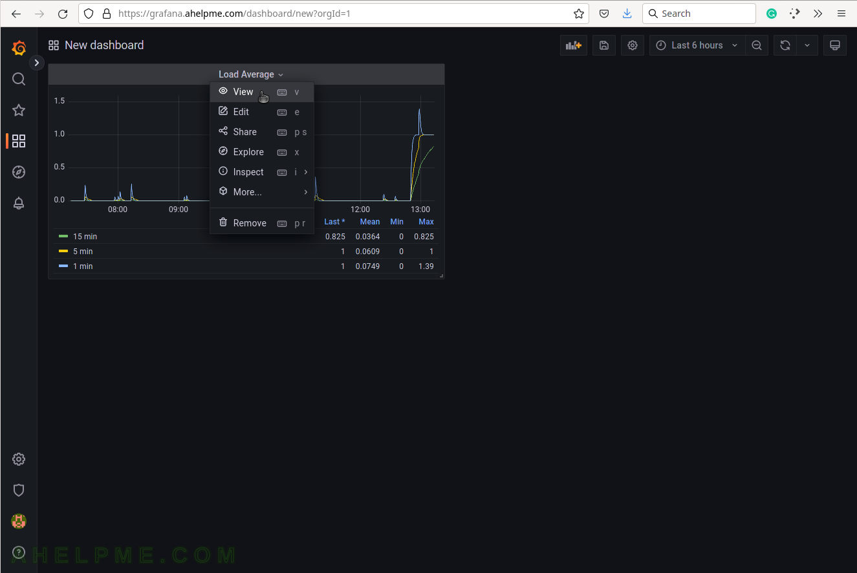857x573 pixels.
Task: Click the browser Back arrow
Action: point(16,14)
